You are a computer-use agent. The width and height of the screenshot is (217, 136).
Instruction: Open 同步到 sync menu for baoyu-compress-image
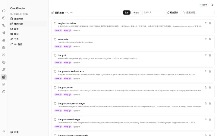[77, 110]
